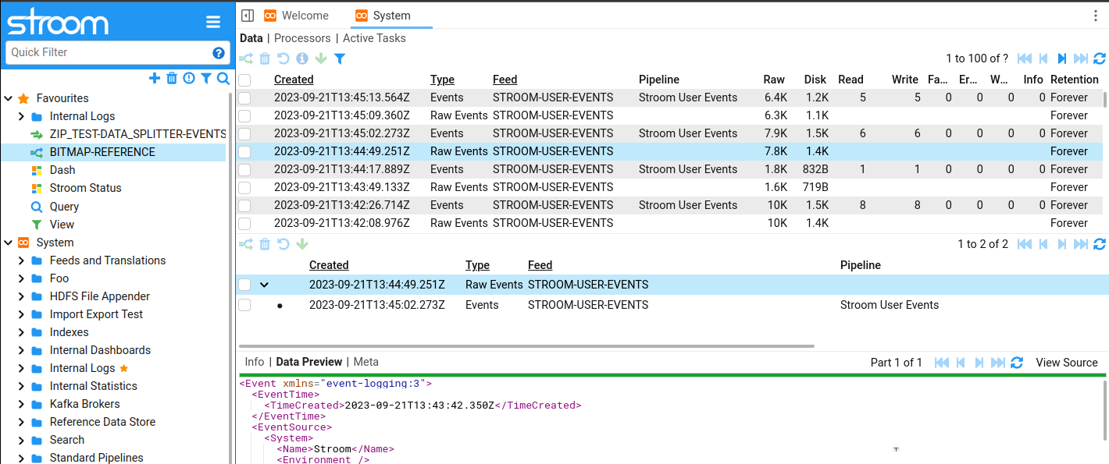Sort the stream list by the Created column header
The image size is (1109, 464).
294,80
